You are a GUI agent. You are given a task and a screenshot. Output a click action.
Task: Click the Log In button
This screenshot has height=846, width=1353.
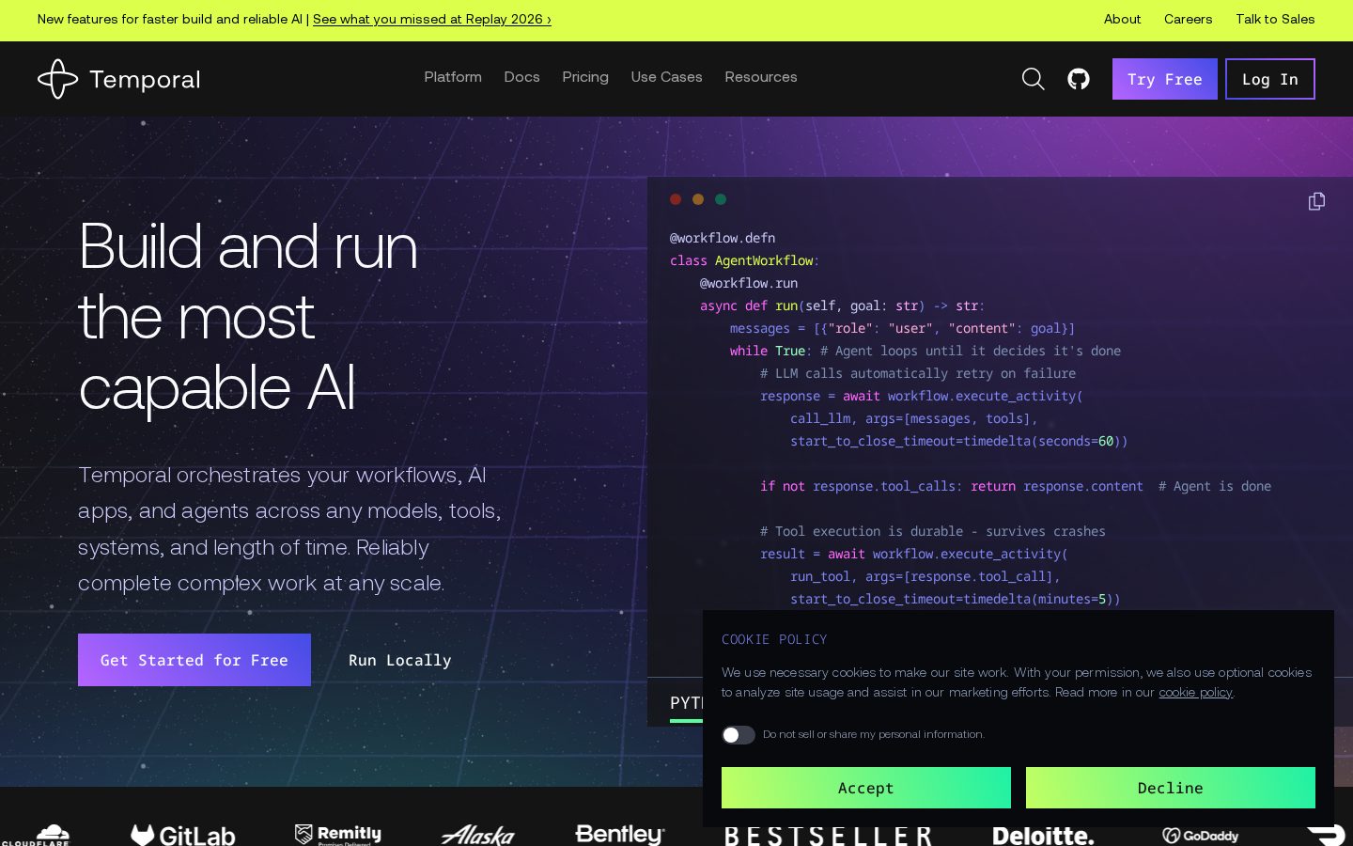(x=1270, y=79)
